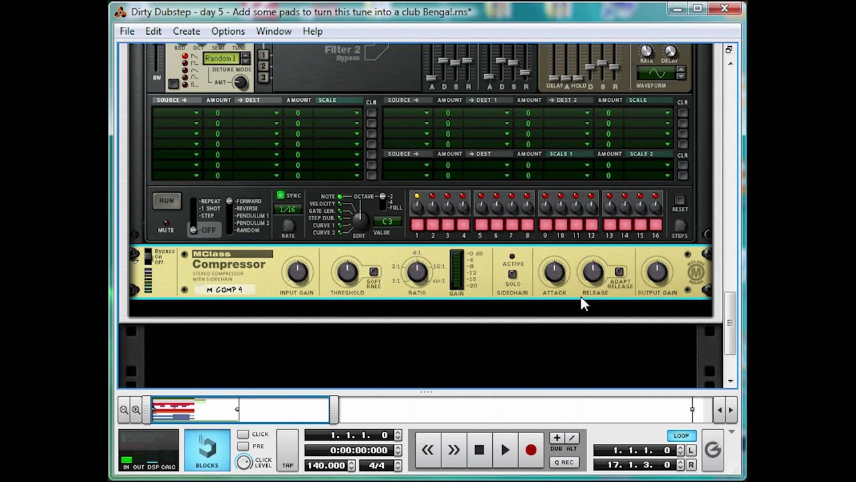Select curve slot 1 button

click(x=263, y=55)
